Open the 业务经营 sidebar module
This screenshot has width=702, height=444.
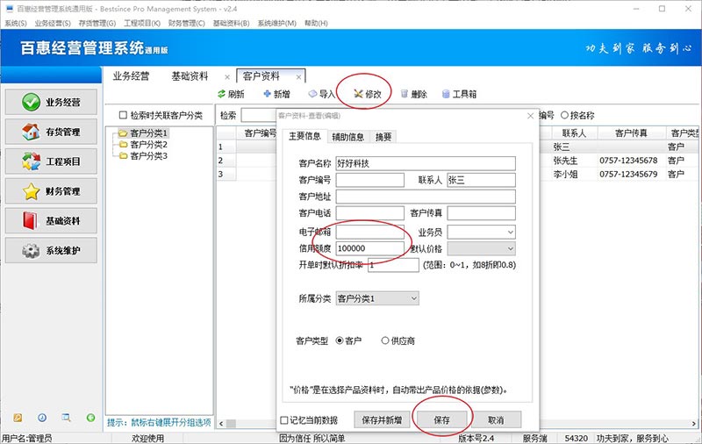51,102
